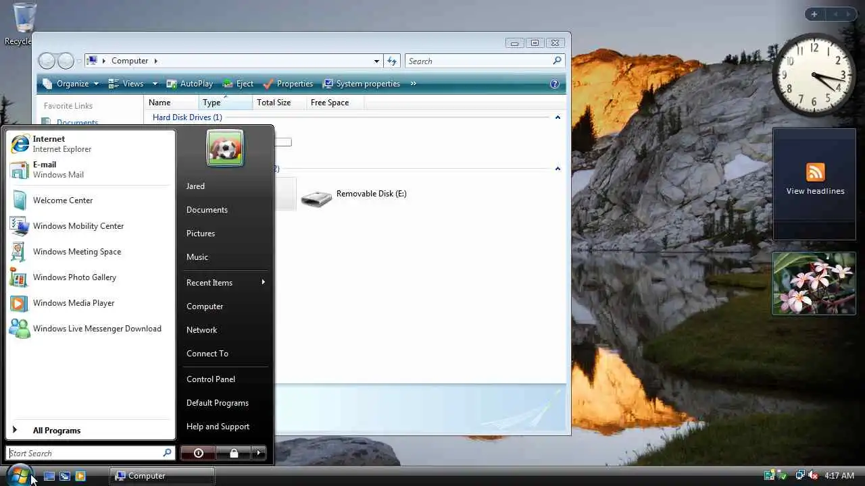Open Welcome Center
Viewport: 865px width, 486px height.
pos(90,200)
